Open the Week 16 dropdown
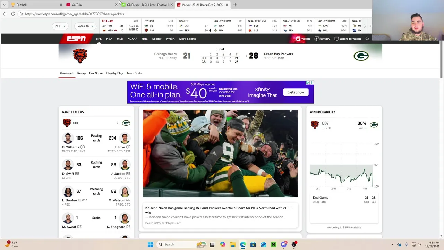The width and height of the screenshot is (444, 250). (x=85, y=26)
